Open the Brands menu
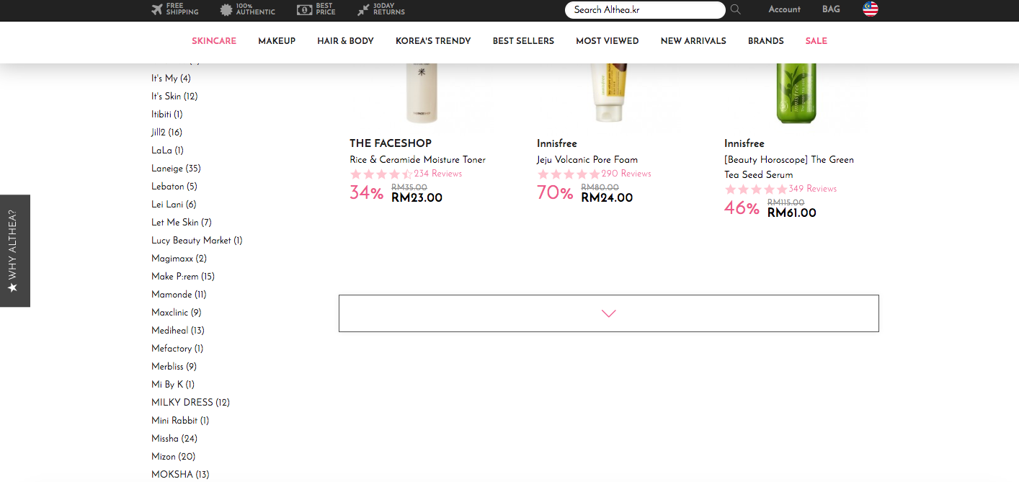This screenshot has width=1019, height=482. coord(765,41)
